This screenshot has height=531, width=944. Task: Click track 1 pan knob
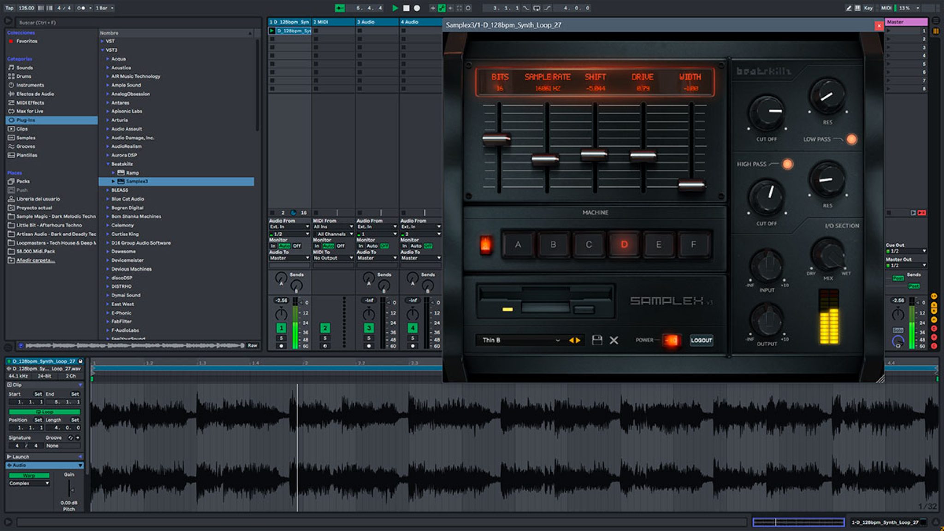pos(281,314)
